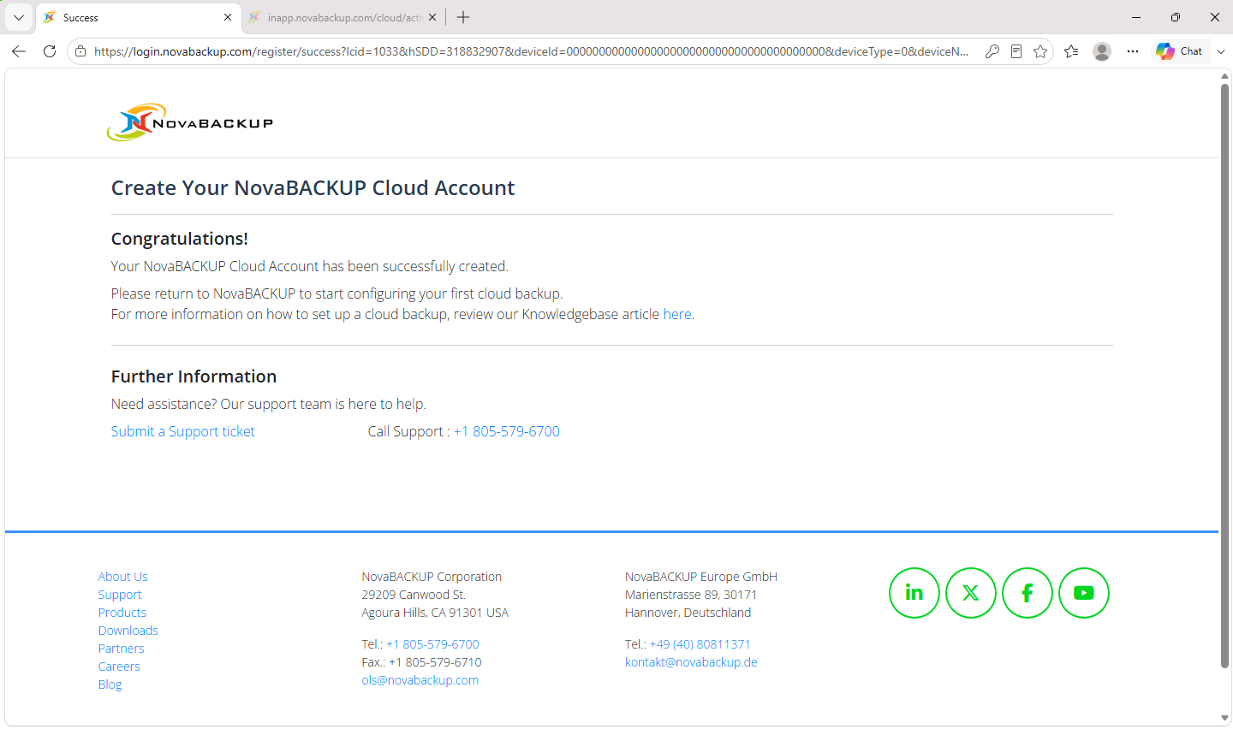Open the Products footer link
This screenshot has width=1233, height=729.
[x=122, y=613]
